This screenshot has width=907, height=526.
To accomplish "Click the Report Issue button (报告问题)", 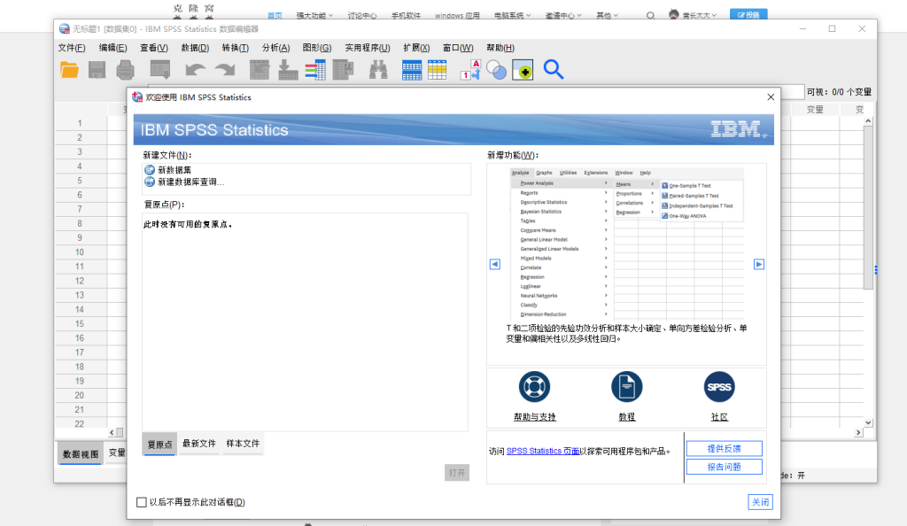I will pyautogui.click(x=725, y=467).
